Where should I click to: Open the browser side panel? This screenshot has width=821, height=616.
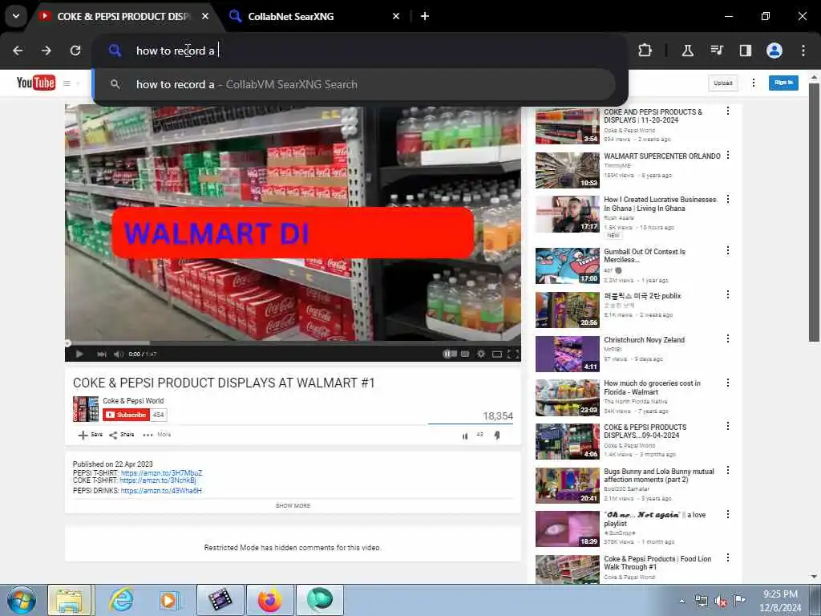coord(745,51)
